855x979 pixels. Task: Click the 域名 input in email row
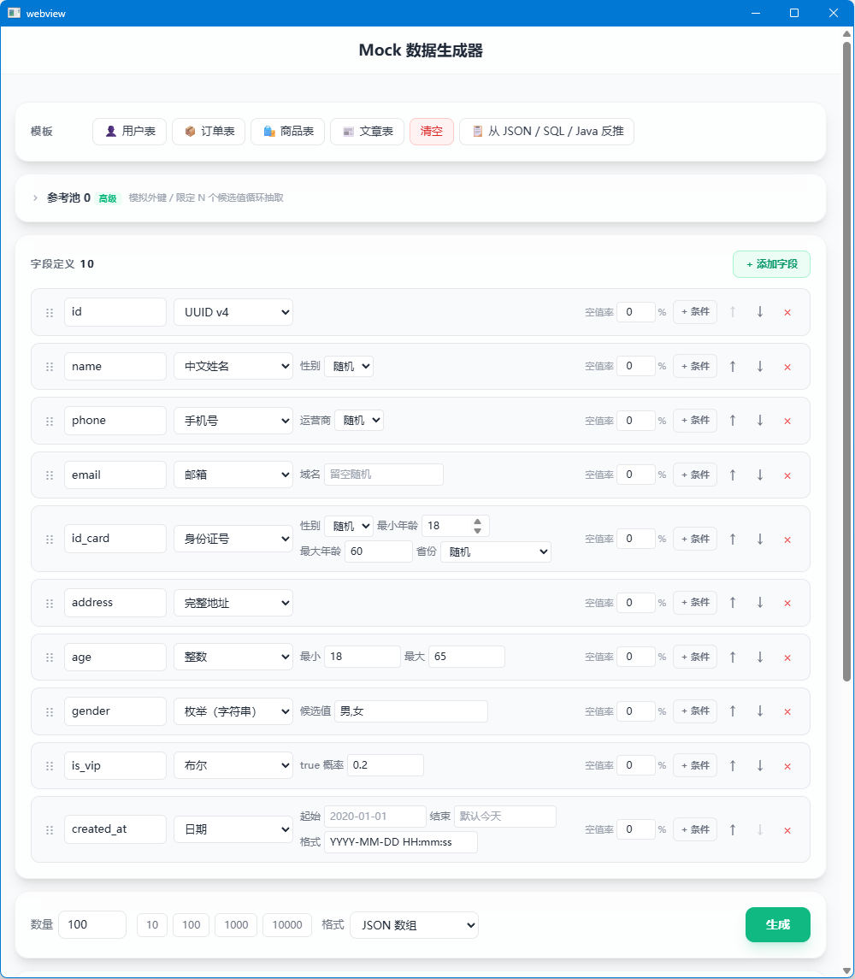(x=384, y=475)
